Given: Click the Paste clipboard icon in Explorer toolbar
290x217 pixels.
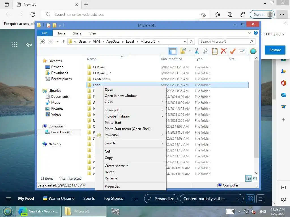Looking at the screenshot, I should click(x=215, y=51).
